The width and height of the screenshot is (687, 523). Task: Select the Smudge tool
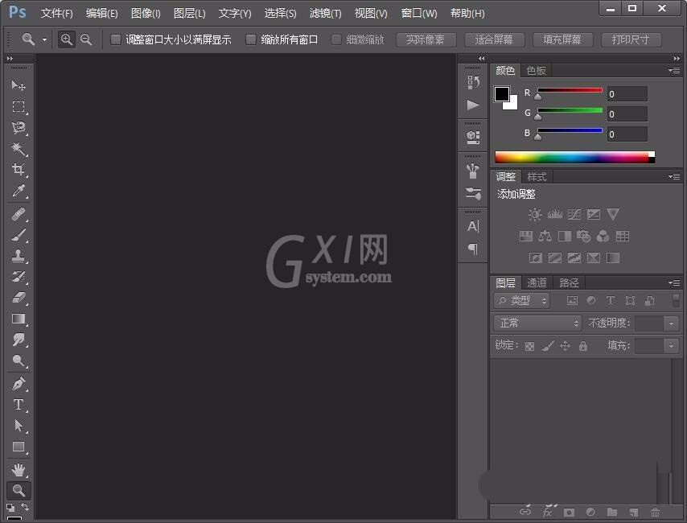point(19,340)
